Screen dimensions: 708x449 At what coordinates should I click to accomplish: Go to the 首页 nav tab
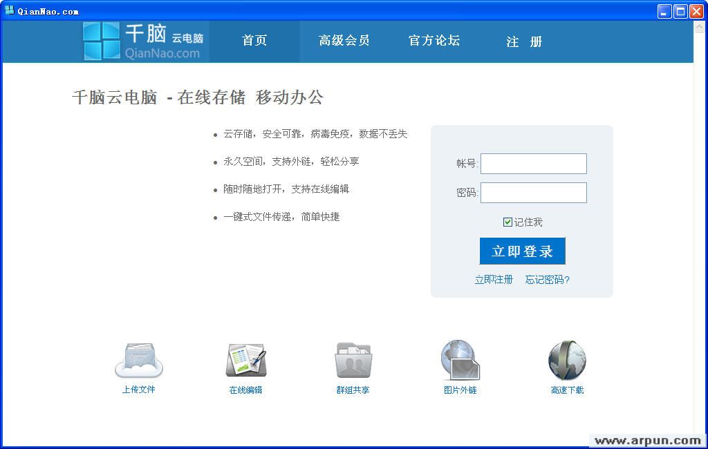click(254, 41)
